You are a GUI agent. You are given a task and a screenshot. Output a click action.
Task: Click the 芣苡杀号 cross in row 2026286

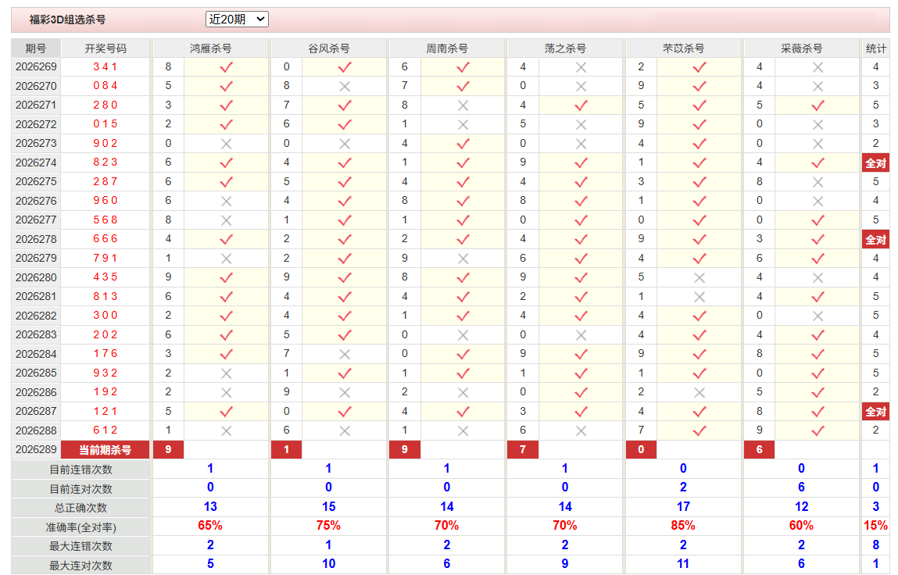699,392
